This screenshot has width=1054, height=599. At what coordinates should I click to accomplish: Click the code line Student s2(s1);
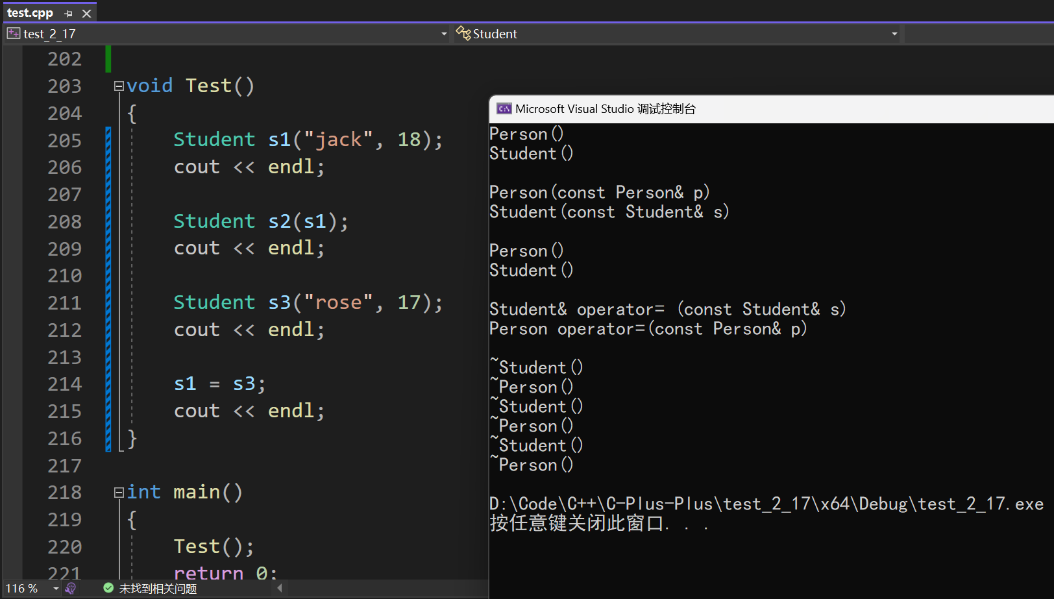[x=261, y=221]
